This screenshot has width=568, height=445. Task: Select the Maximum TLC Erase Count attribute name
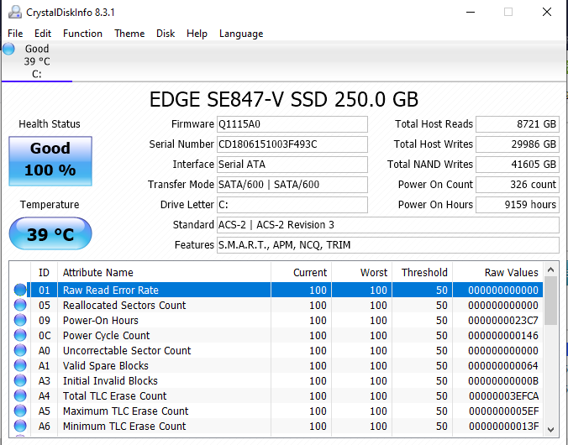126,411
